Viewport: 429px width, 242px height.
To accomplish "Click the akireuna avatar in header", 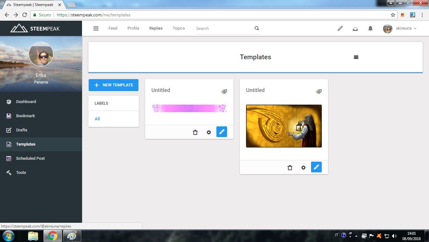I will pyautogui.click(x=387, y=28).
